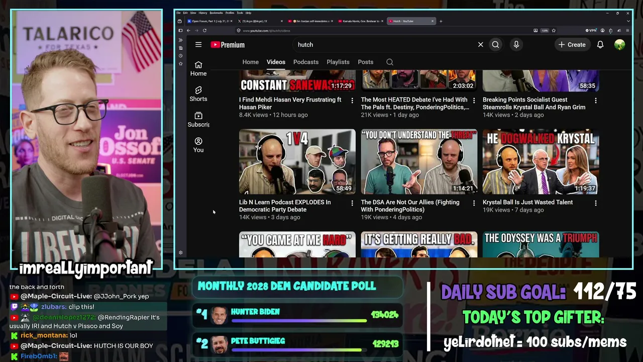Switch to the Acyn X browser tab
This screenshot has height=362, width=643.
[260, 21]
